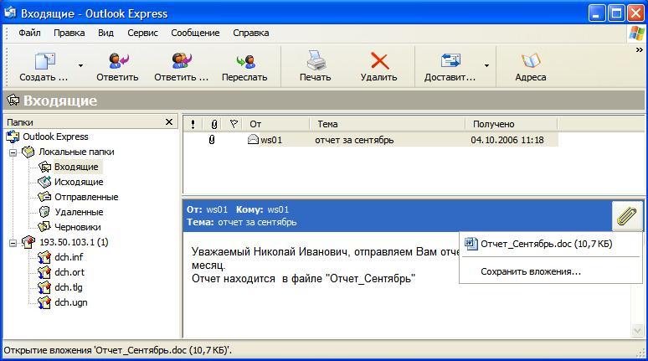This screenshot has width=648, height=361.
Task: Collapse the 193.50.103.1 news server node
Action: 13,243
